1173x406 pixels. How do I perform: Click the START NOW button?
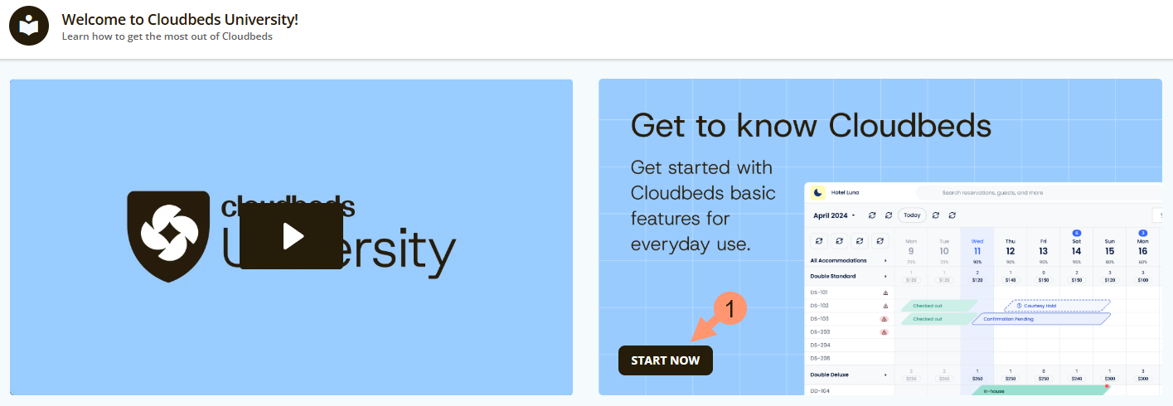click(x=665, y=360)
